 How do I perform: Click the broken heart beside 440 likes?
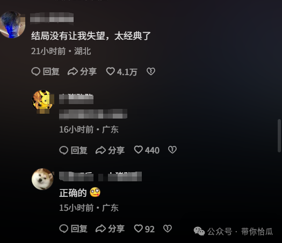(x=172, y=150)
